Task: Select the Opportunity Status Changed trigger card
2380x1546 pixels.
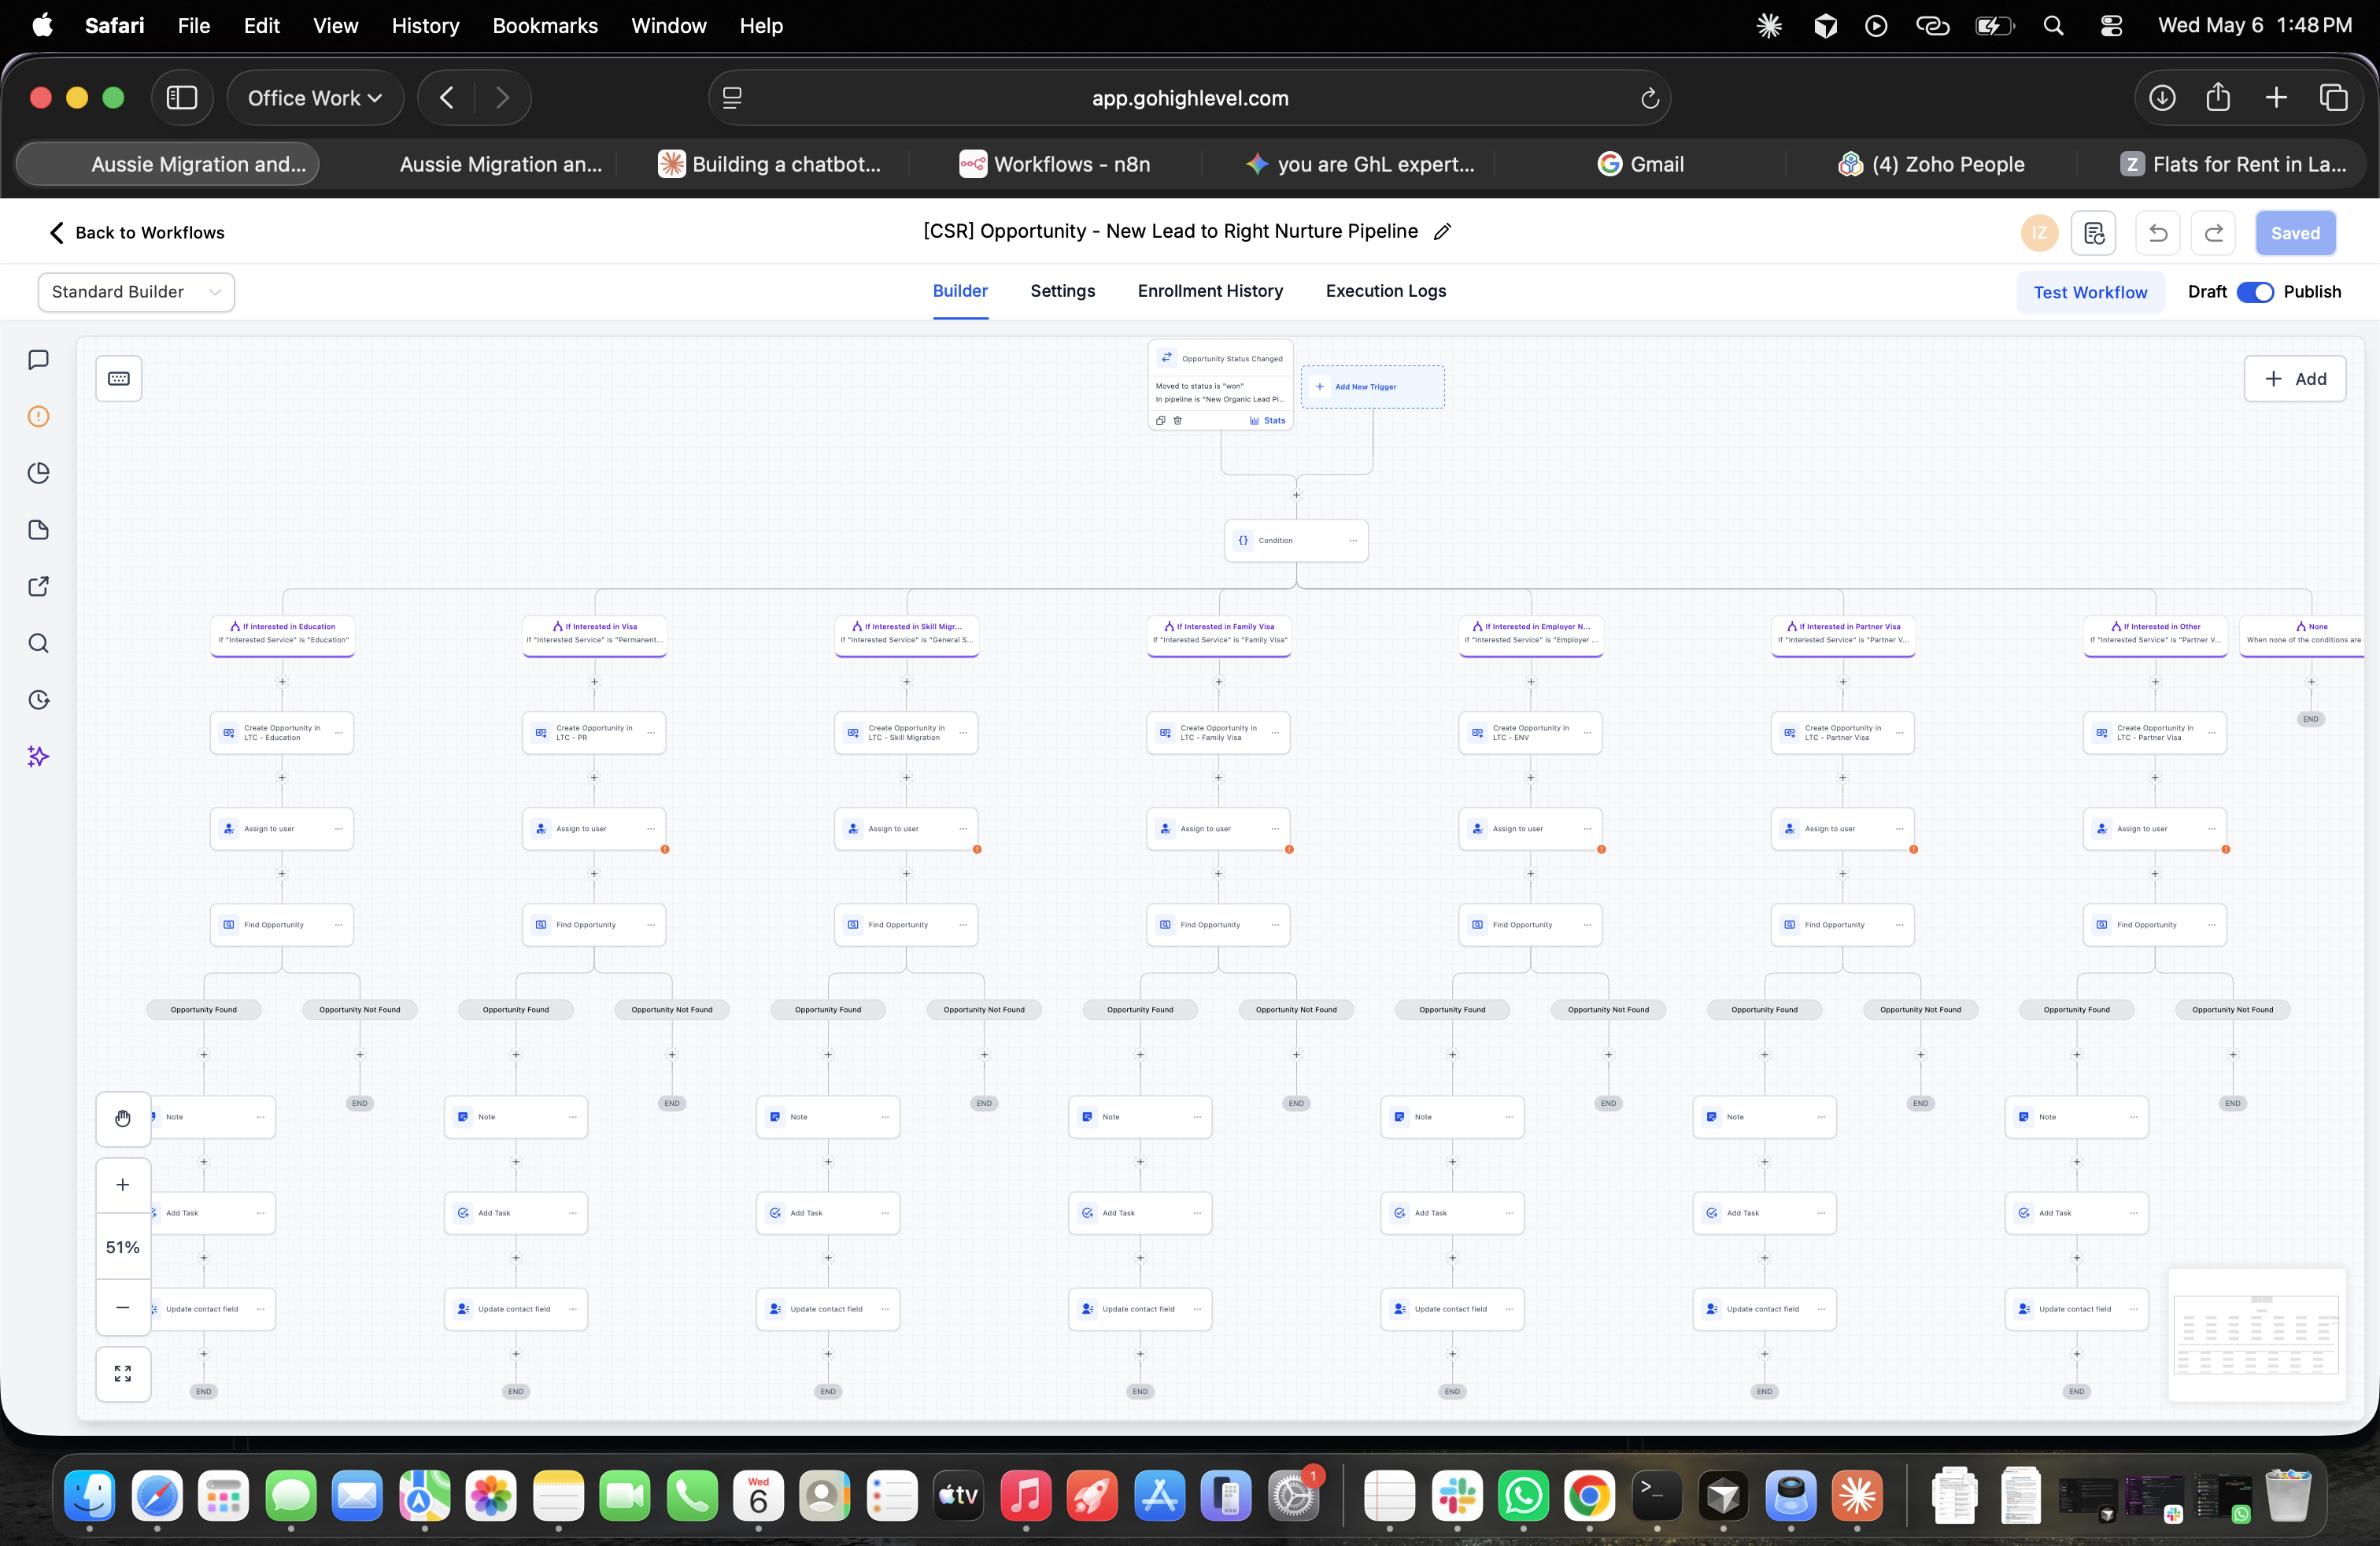Action: point(1220,386)
